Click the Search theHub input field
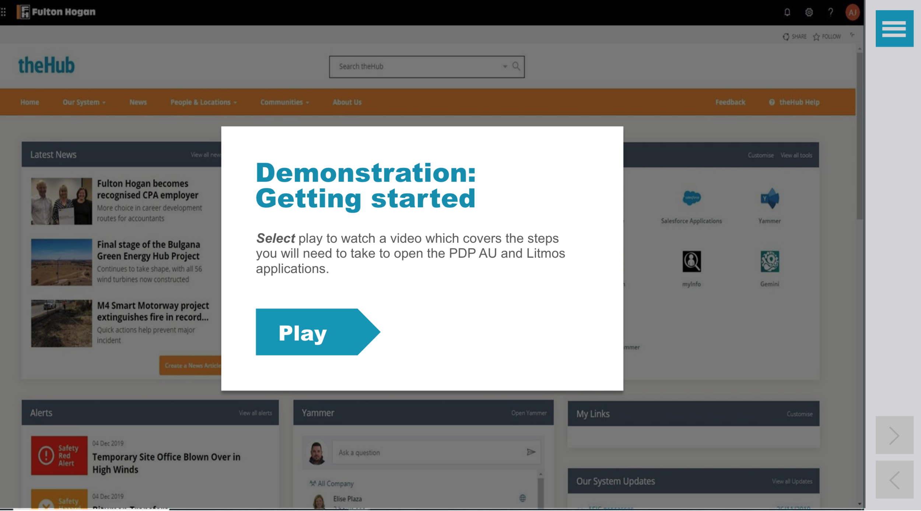Viewport: 921px width, 511px height. (416, 67)
